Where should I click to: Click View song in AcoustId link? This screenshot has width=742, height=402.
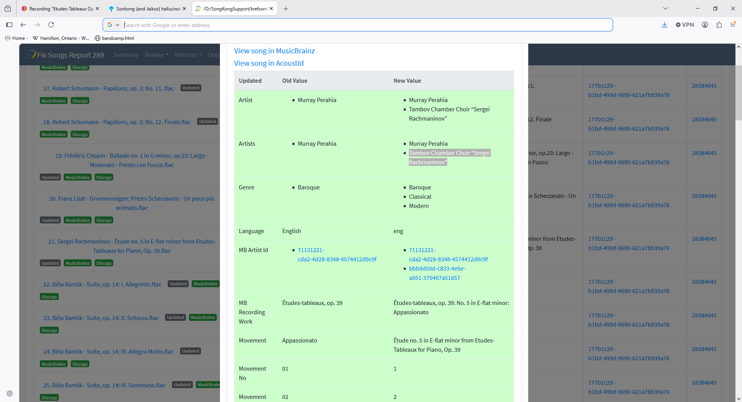(x=269, y=63)
